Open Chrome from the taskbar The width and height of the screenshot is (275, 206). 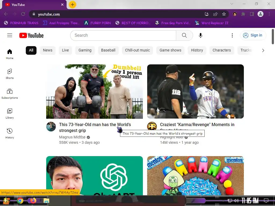[x=20, y=201]
